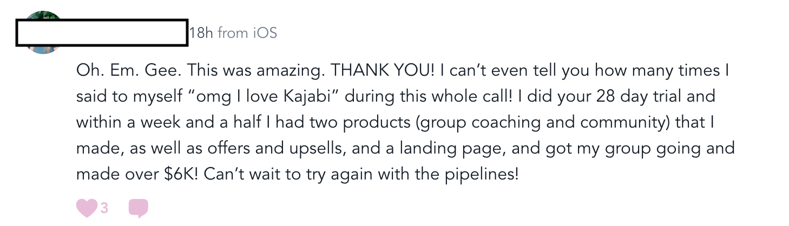Open the commenter's profile avatar

[x=42, y=32]
